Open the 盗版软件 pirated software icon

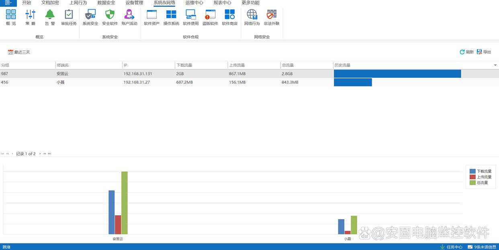[210, 15]
